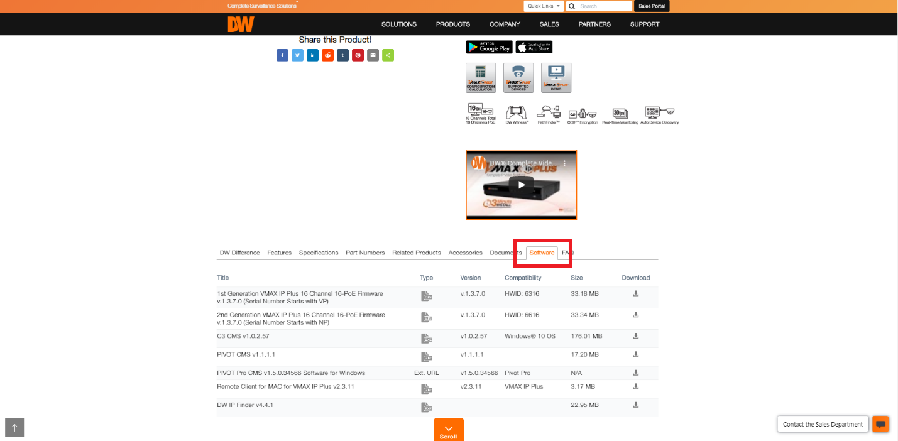
Task: Download PIVOT CMS v1.1.1.1
Action: point(636,354)
